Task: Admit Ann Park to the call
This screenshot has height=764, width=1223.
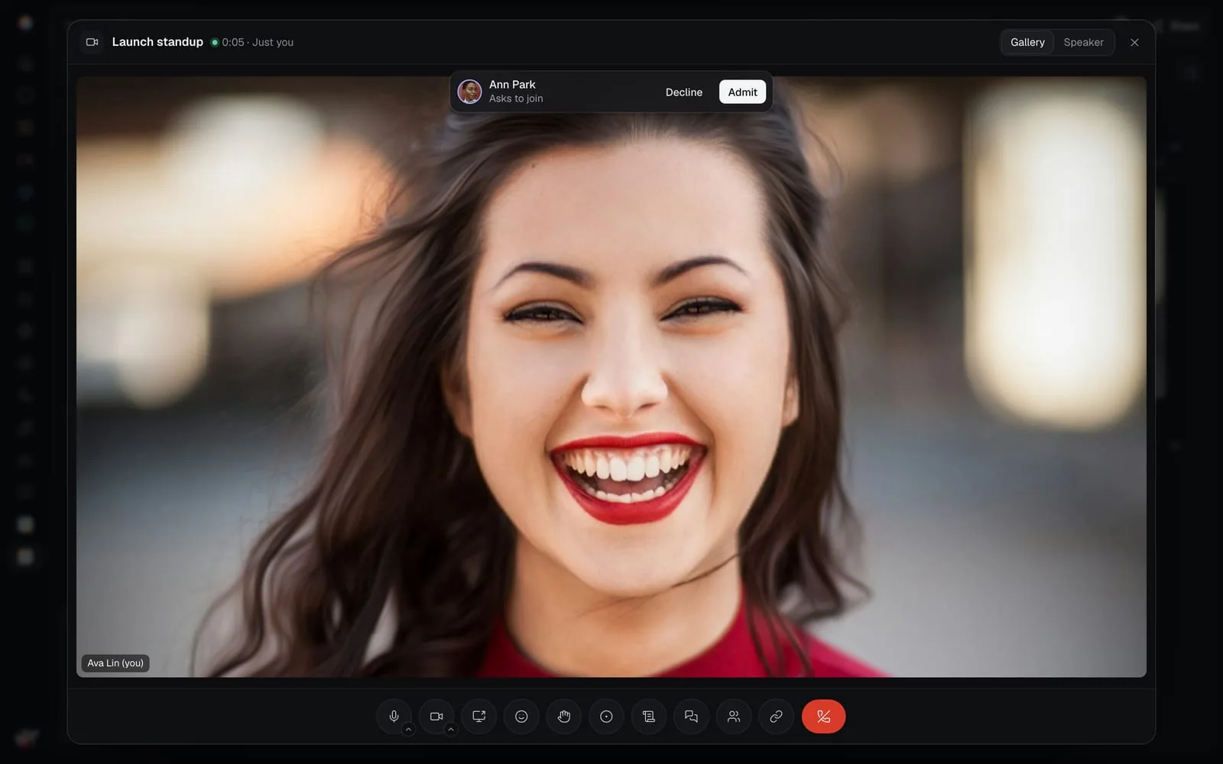Action: 742,92
